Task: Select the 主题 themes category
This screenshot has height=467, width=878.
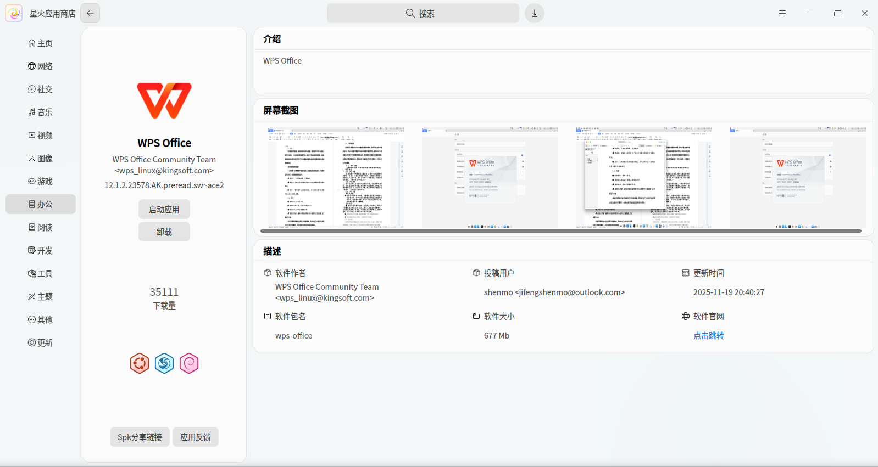Action: 41,296
